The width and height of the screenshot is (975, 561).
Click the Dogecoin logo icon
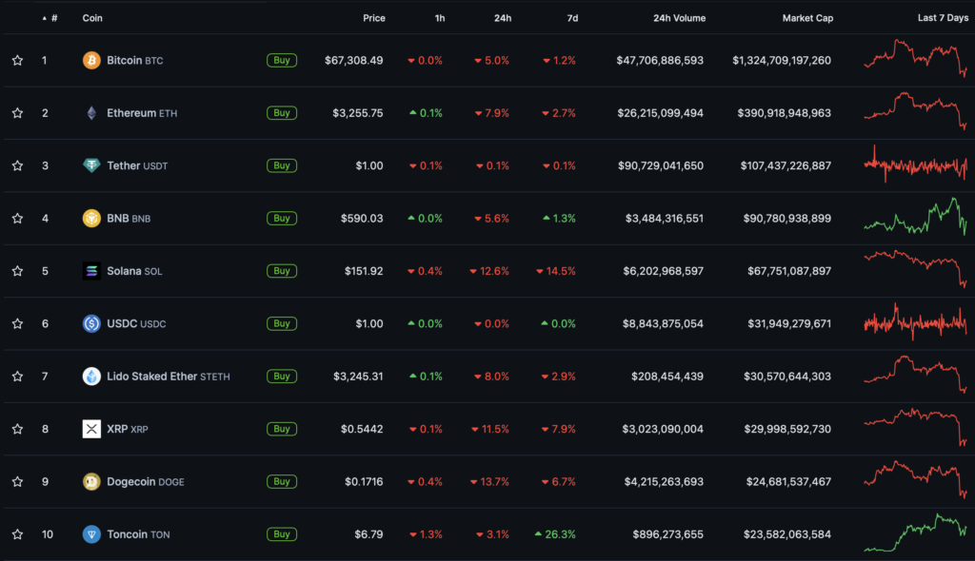pos(91,481)
